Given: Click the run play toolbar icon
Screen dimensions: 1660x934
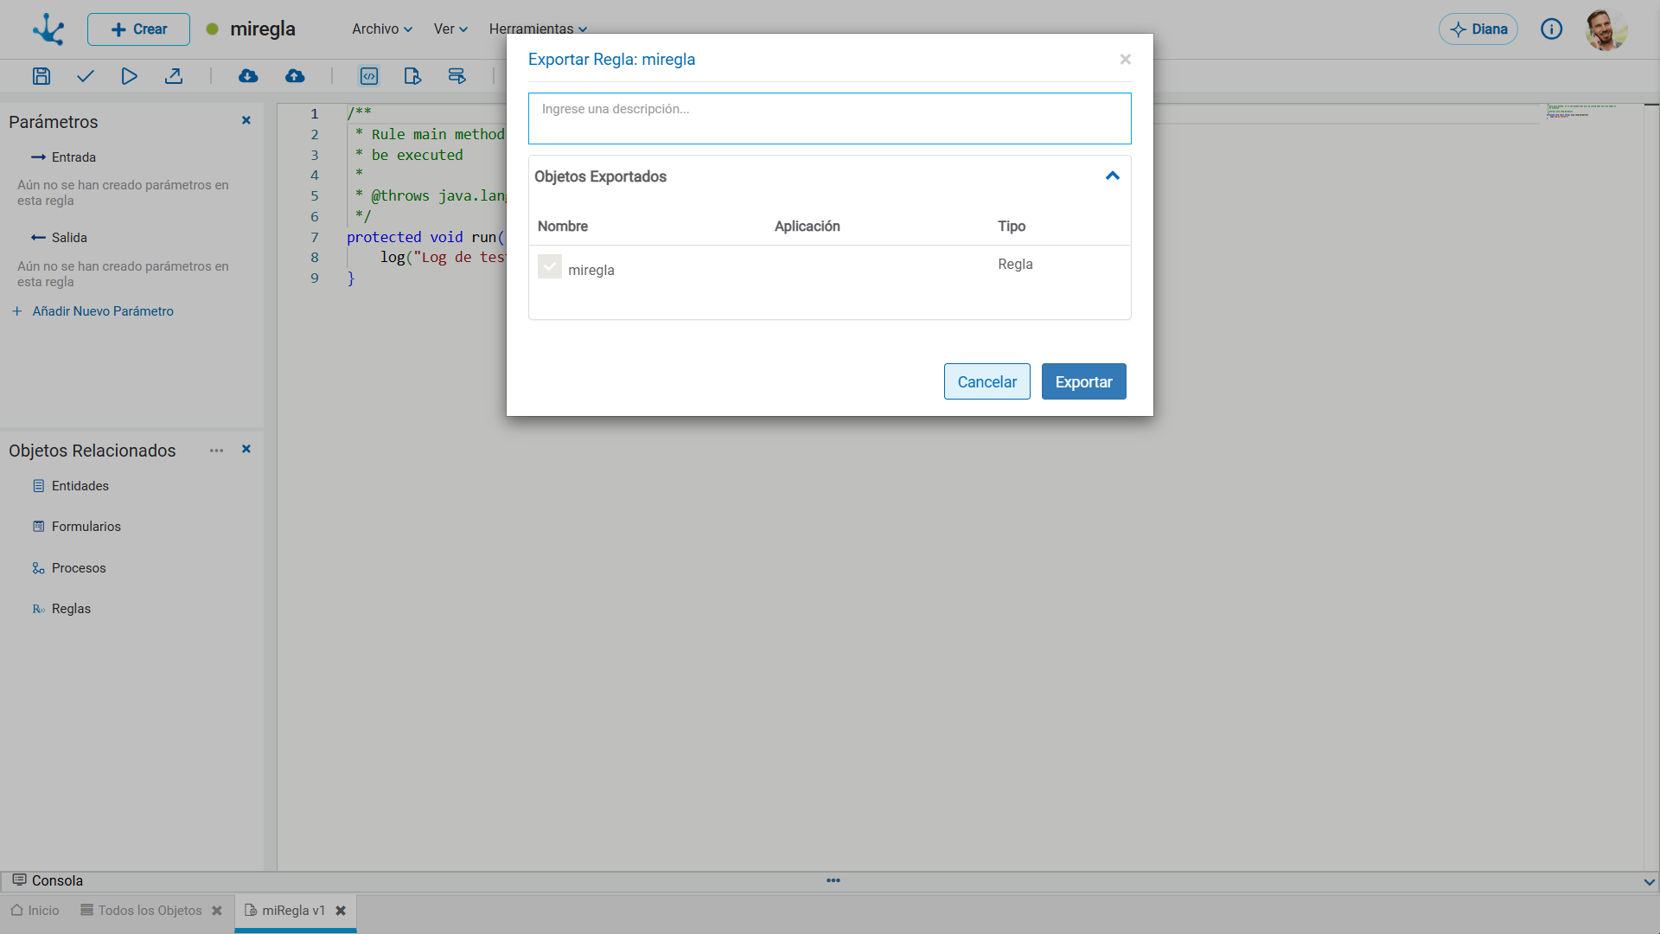Looking at the screenshot, I should click(129, 76).
